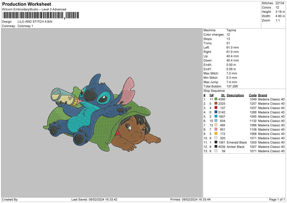Click the 'Brand' column header
Screen dimensions: 287x203
point(263,95)
